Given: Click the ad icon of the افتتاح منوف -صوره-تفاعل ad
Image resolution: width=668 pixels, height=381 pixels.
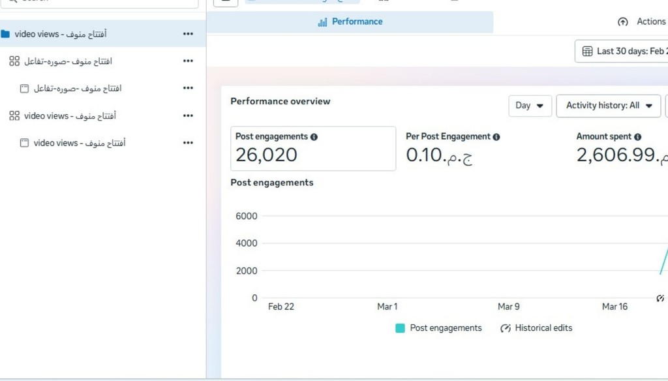Looking at the screenshot, I should click(x=24, y=88).
